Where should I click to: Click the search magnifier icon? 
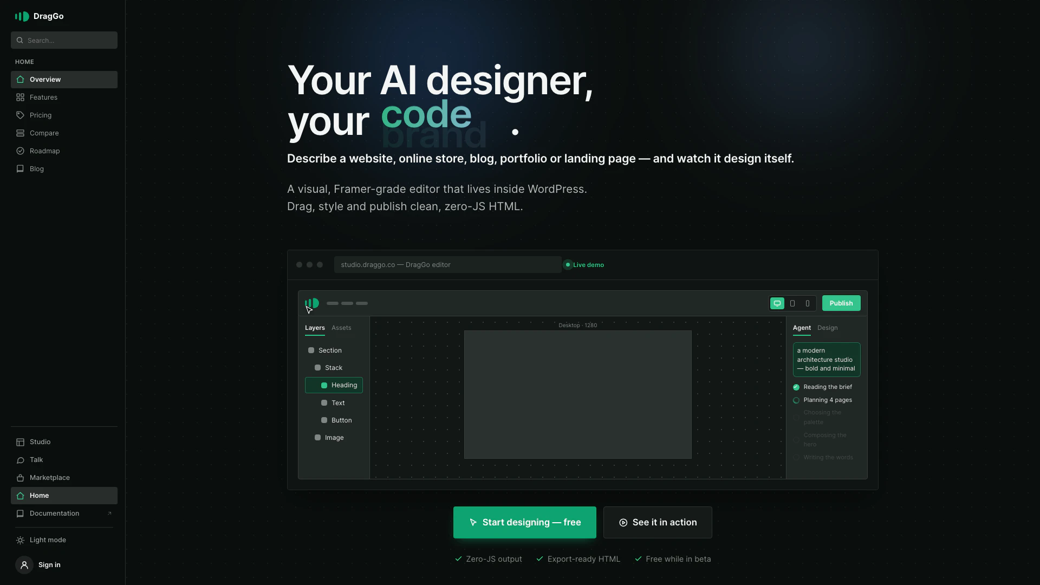point(20,40)
